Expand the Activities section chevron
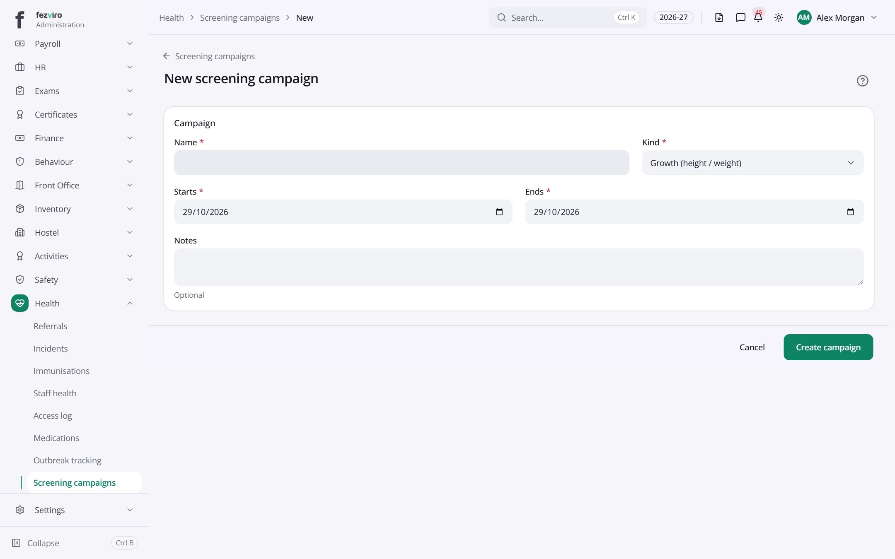Image resolution: width=895 pixels, height=559 pixels. coord(130,256)
